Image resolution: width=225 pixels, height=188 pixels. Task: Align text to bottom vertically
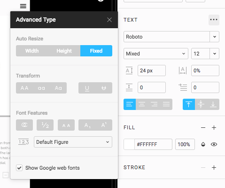point(213,104)
